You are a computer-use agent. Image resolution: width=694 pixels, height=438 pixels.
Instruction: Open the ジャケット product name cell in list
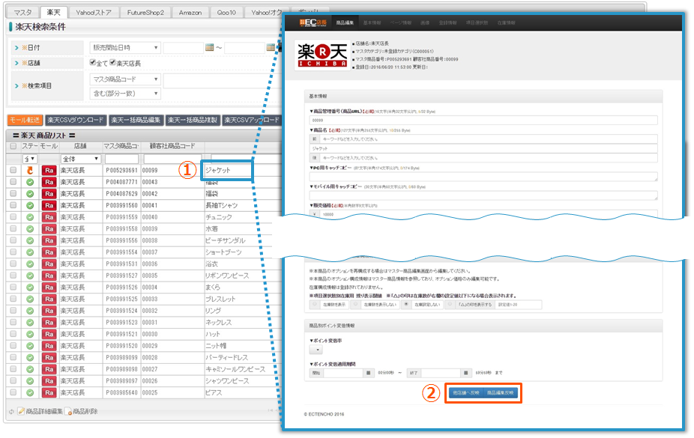[x=226, y=170]
